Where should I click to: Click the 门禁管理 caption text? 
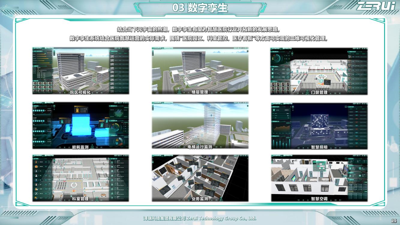point(319,92)
